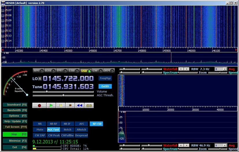
Task: Click the brown square Stop playback icon
Action: (x=70, y=105)
